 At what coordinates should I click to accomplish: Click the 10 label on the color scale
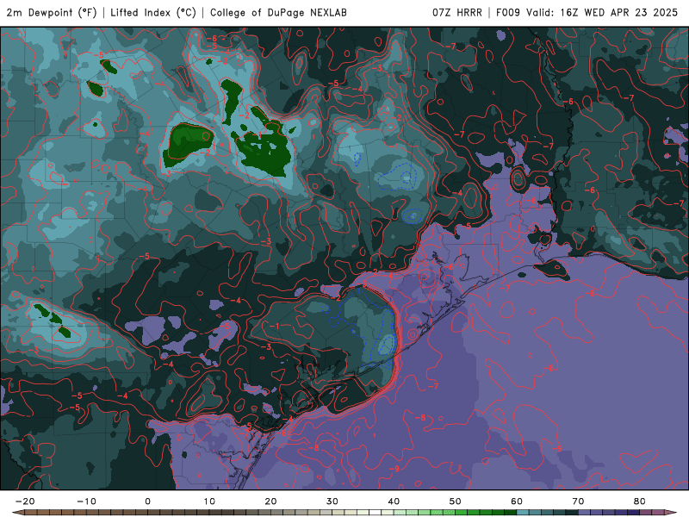click(x=209, y=501)
